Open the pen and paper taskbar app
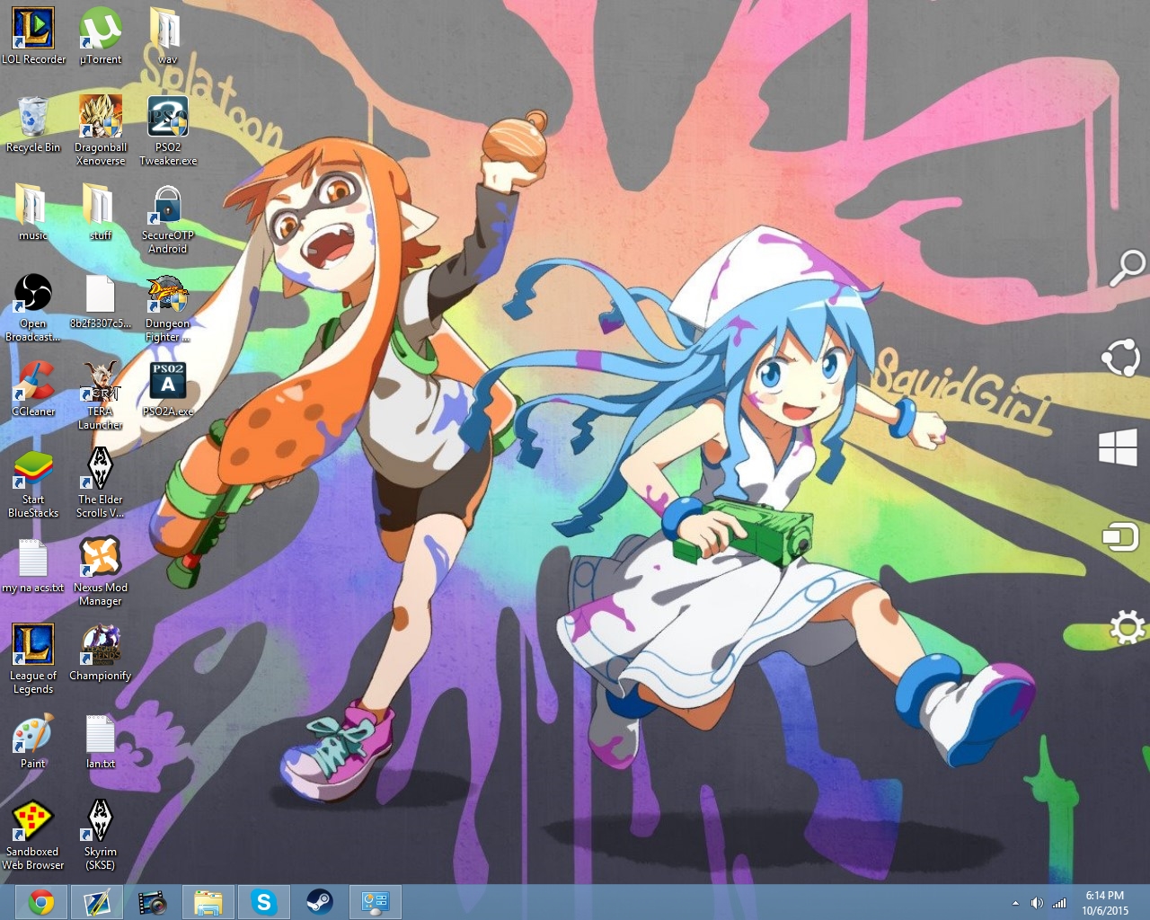The height and width of the screenshot is (920, 1150). pyautogui.click(x=96, y=902)
